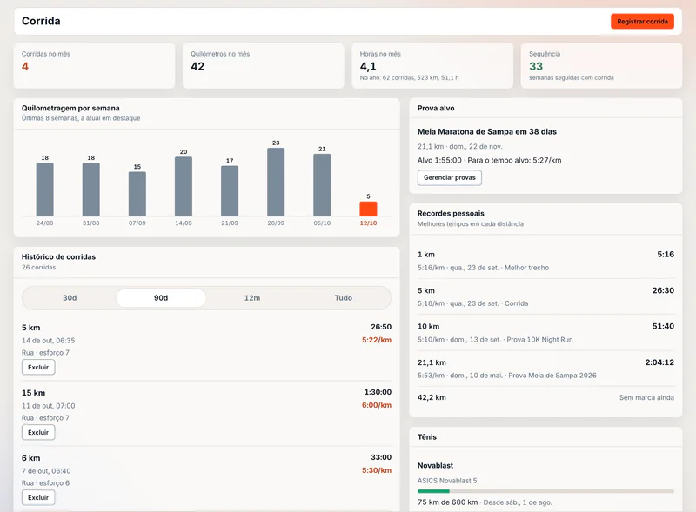696x512 pixels.
Task: Click the 5:30/km pace text
Action: tap(377, 470)
